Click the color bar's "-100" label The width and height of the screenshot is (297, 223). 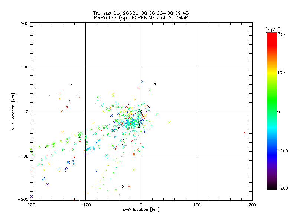tap(283, 151)
